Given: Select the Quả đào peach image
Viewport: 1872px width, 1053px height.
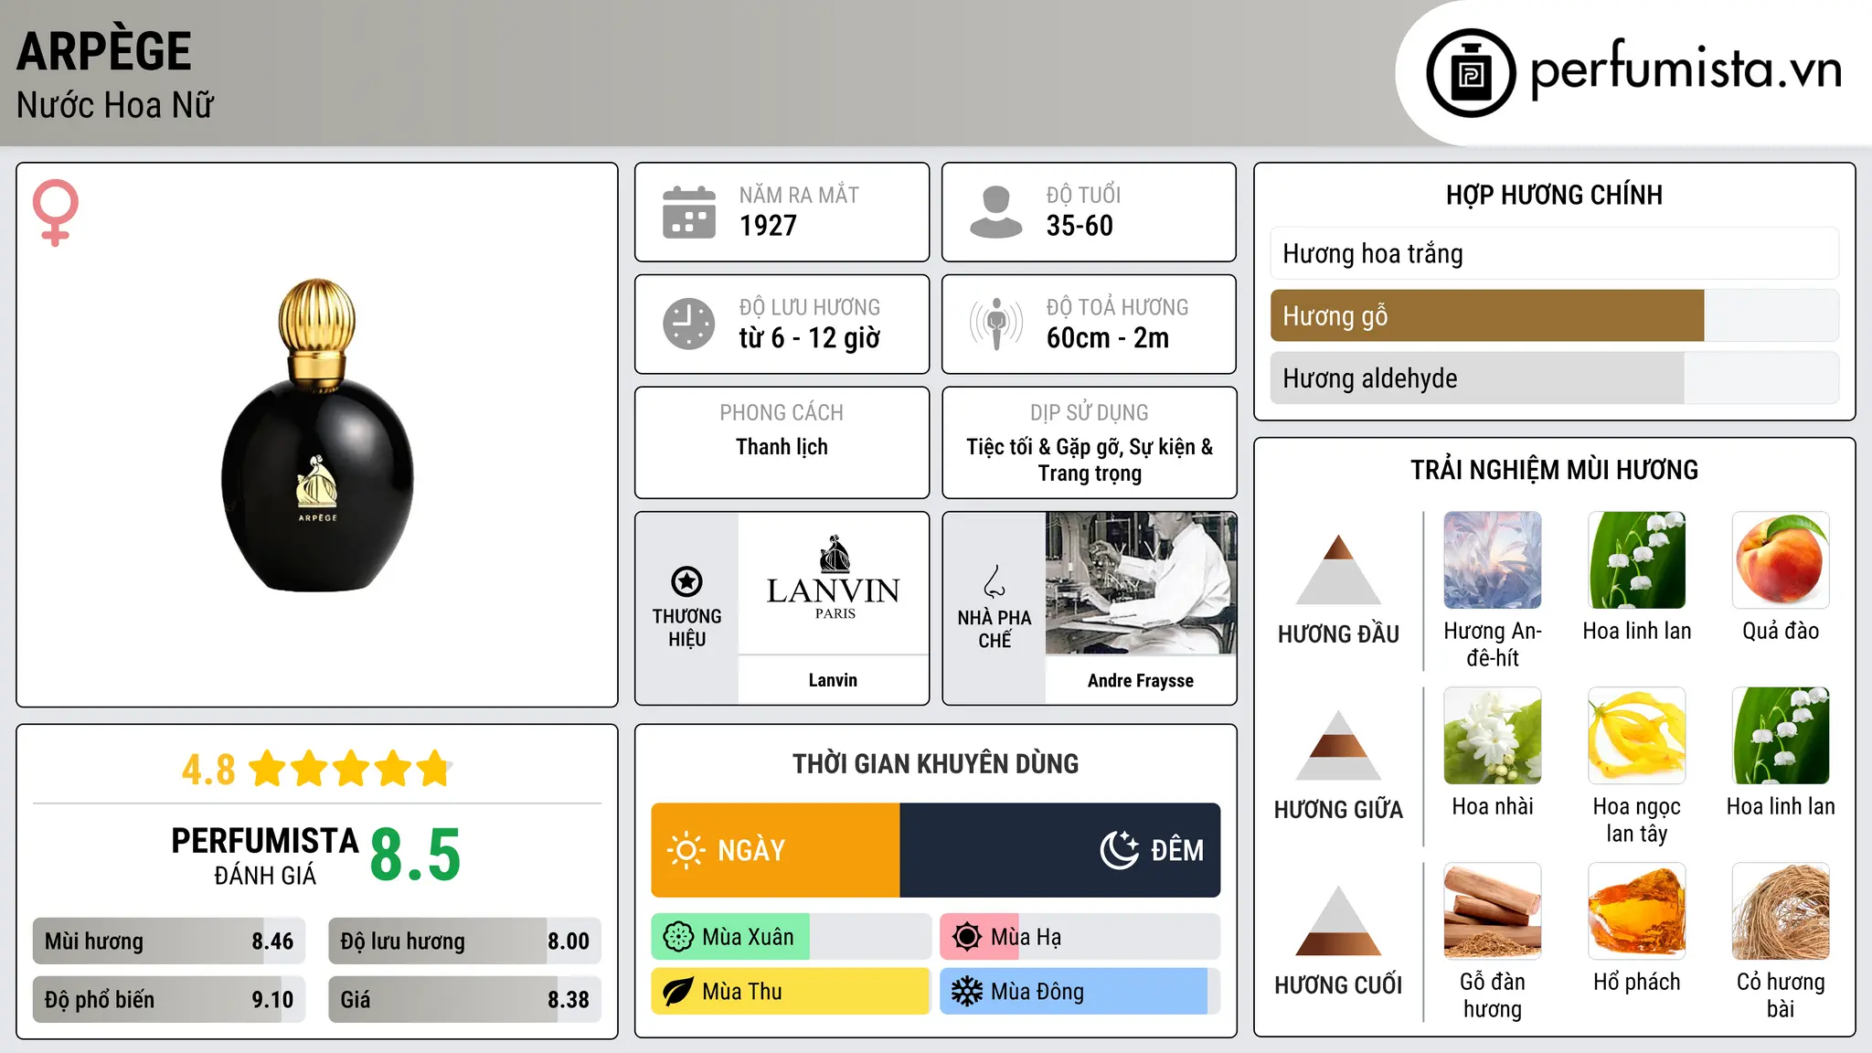Looking at the screenshot, I should click(x=1781, y=560).
